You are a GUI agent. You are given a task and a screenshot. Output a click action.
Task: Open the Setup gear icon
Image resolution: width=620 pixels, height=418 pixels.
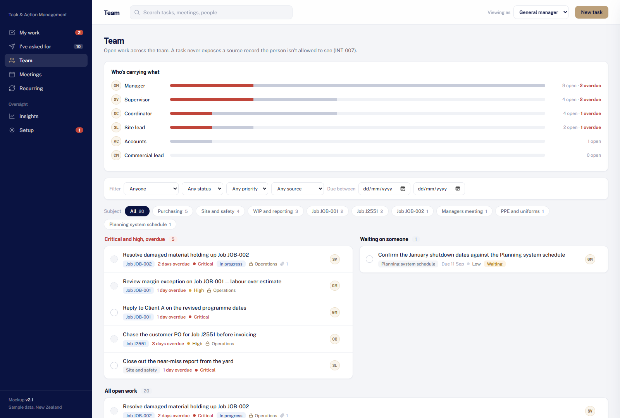pyautogui.click(x=12, y=130)
